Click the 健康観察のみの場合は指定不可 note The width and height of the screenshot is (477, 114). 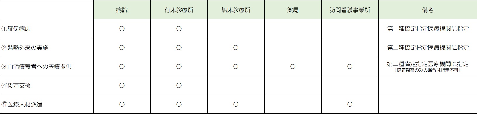[x=428, y=70]
